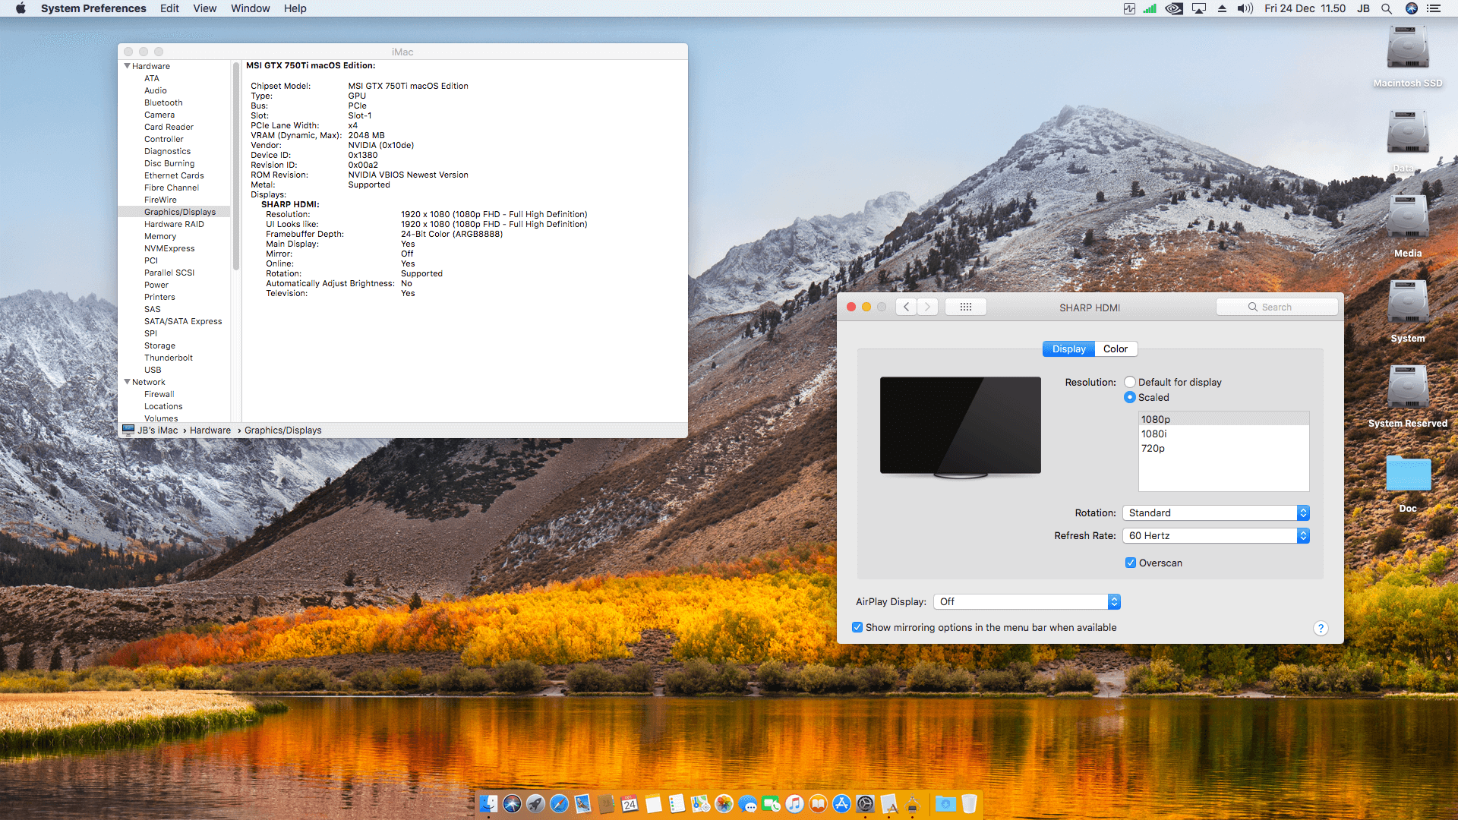Viewport: 1458px width, 820px height.
Task: Disable the Overscan checkbox
Action: tap(1131, 563)
